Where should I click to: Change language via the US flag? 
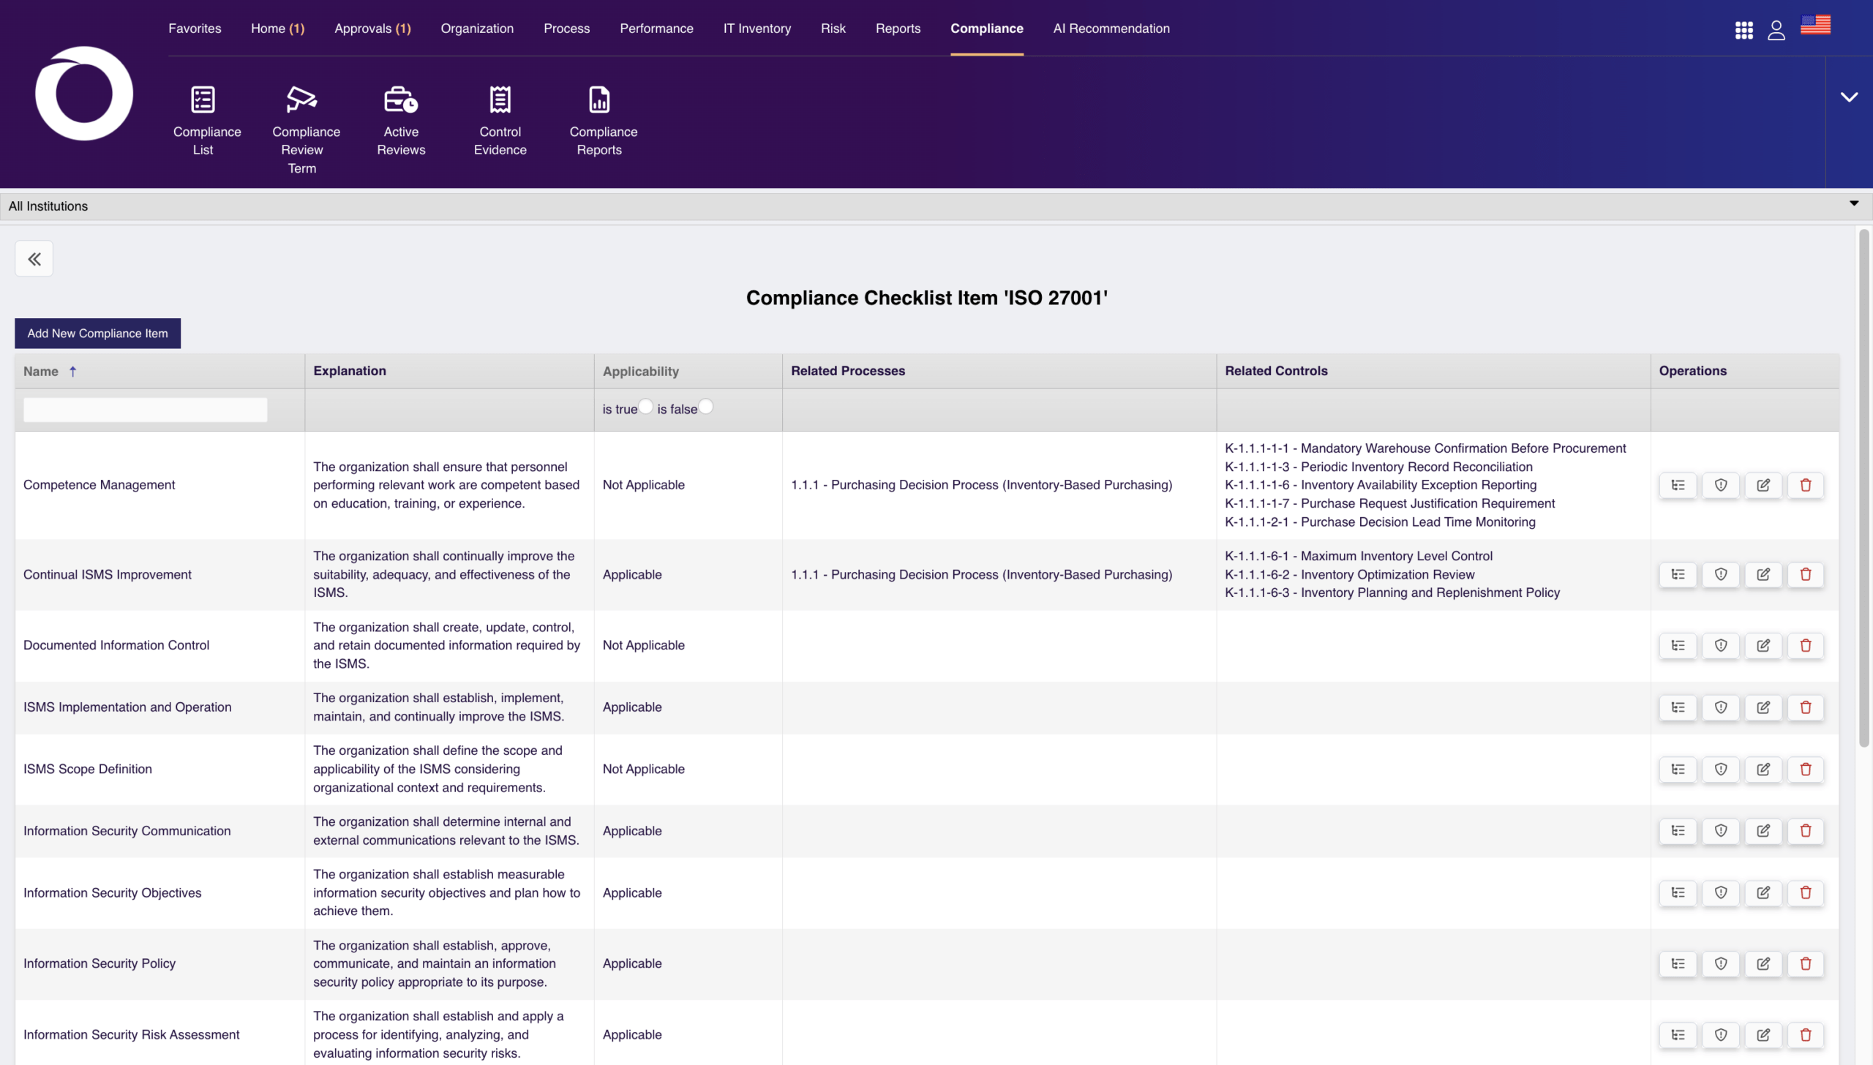coord(1815,25)
